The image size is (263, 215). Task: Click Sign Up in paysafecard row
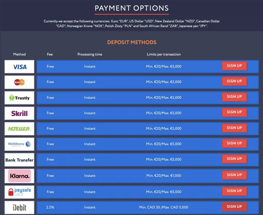[x=234, y=191]
